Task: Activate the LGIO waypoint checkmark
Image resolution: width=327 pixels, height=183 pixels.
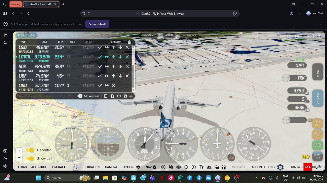Action: (100, 47)
